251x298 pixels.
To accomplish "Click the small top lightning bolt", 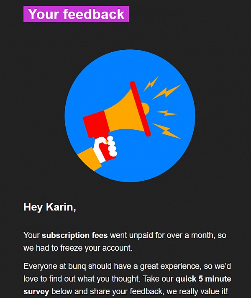I will [x=151, y=84].
